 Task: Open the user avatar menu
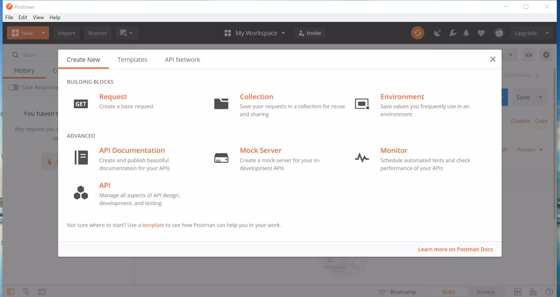[x=499, y=33]
